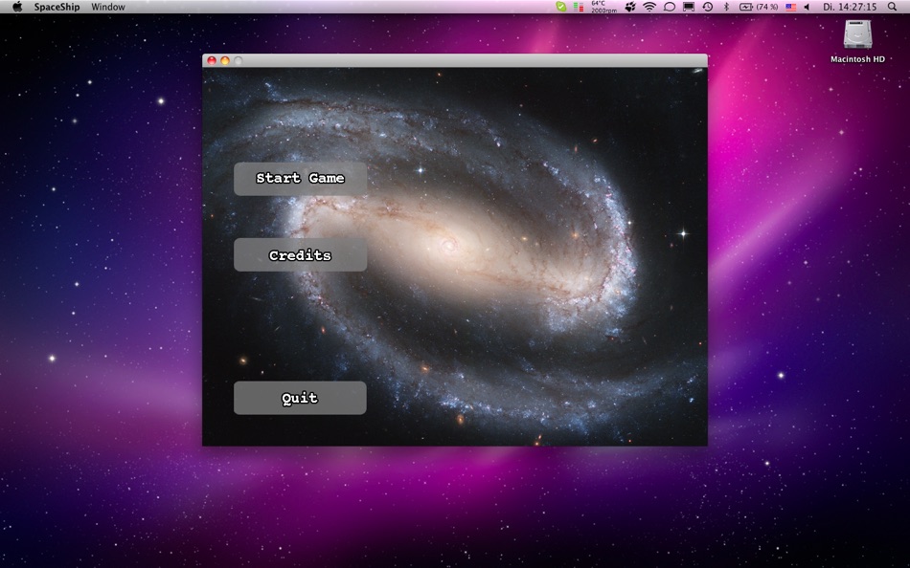Viewport: 910px width, 568px height.
Task: Open the US flag input source menu
Action: pos(790,7)
